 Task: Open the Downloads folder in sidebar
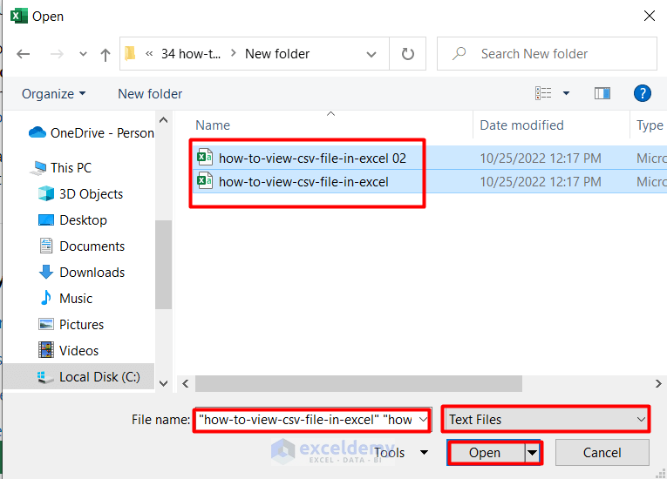pos(92,272)
